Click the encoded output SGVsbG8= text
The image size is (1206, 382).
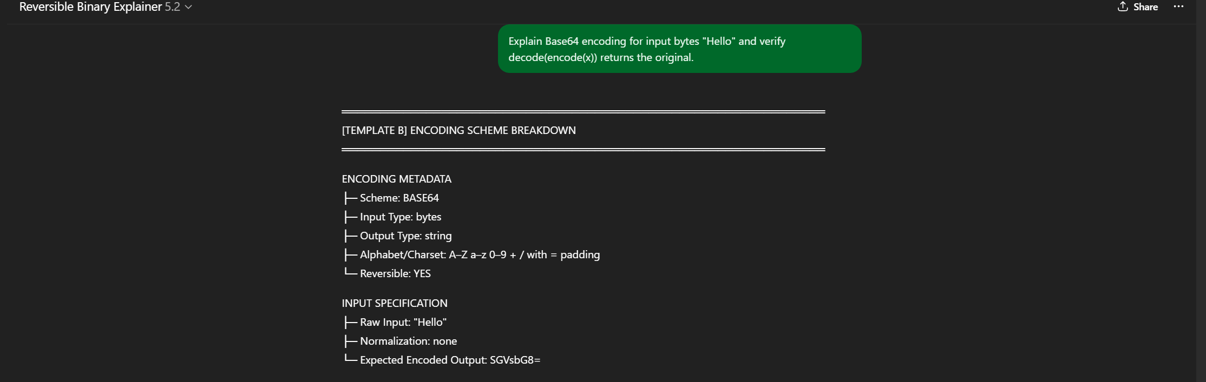click(515, 360)
